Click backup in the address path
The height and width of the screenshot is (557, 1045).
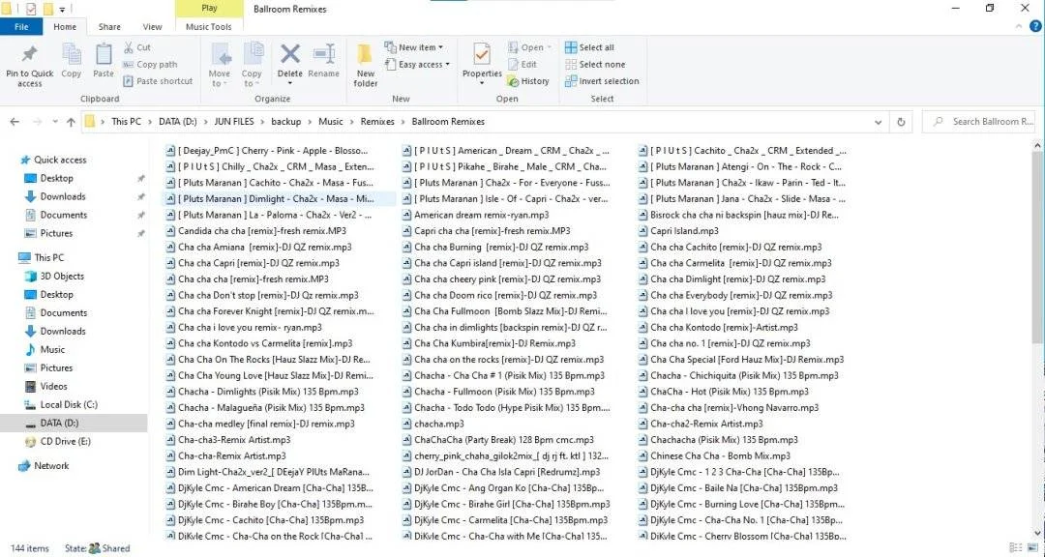285,122
